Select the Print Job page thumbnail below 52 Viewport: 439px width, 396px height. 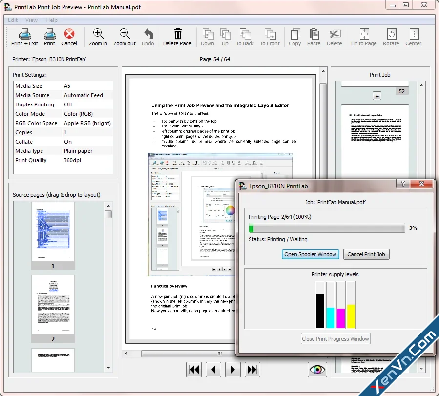pos(375,141)
